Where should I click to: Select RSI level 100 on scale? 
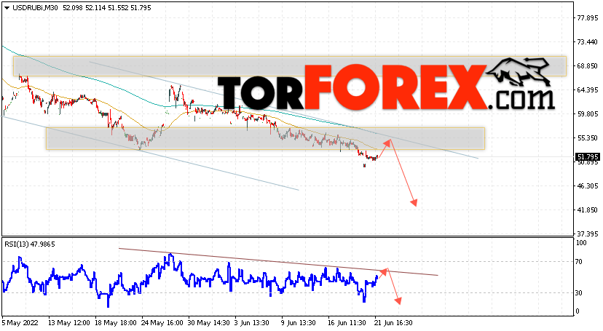(x=581, y=243)
